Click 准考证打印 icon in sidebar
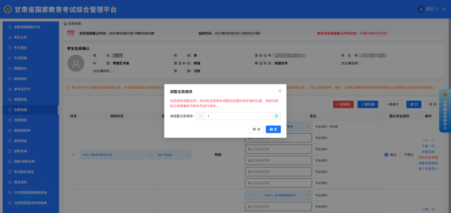Image resolution: width=451 pixels, height=213 pixels. (x=10, y=89)
